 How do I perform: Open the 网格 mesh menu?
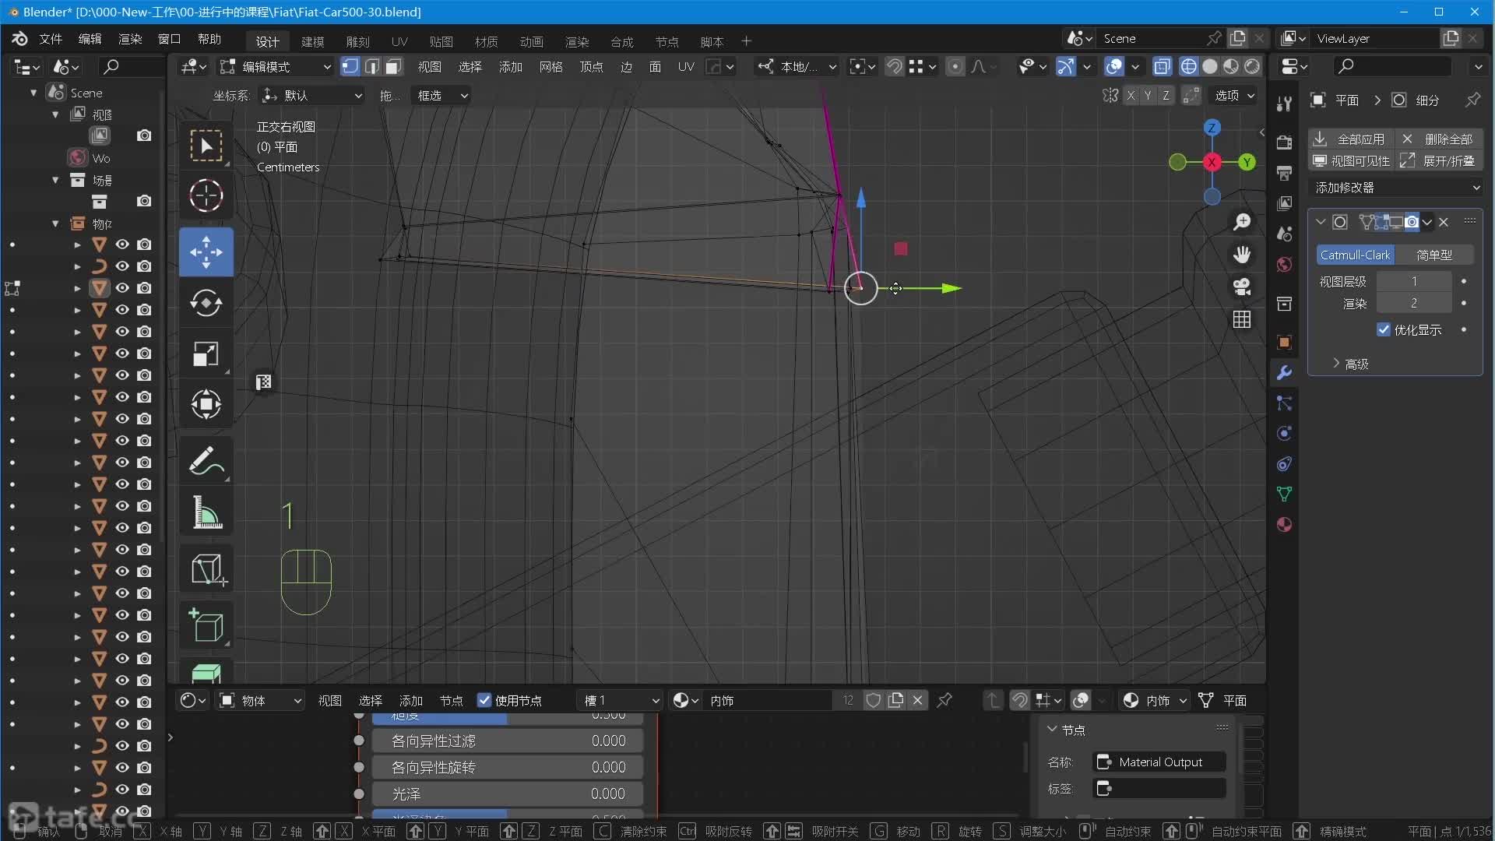(x=551, y=67)
